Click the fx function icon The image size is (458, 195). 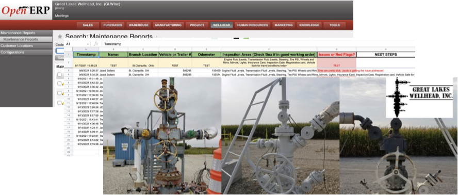[96, 44]
